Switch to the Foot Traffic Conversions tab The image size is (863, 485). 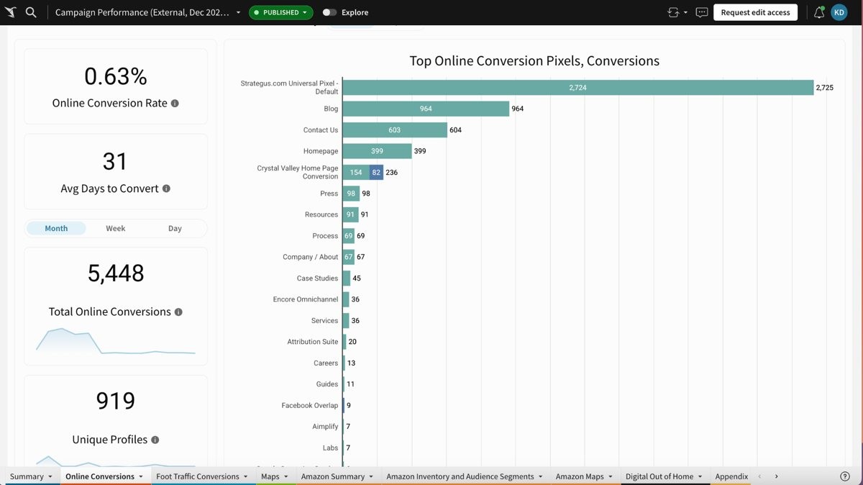[x=198, y=476]
